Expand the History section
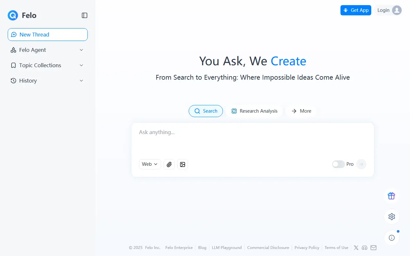410x256 pixels. 47,81
